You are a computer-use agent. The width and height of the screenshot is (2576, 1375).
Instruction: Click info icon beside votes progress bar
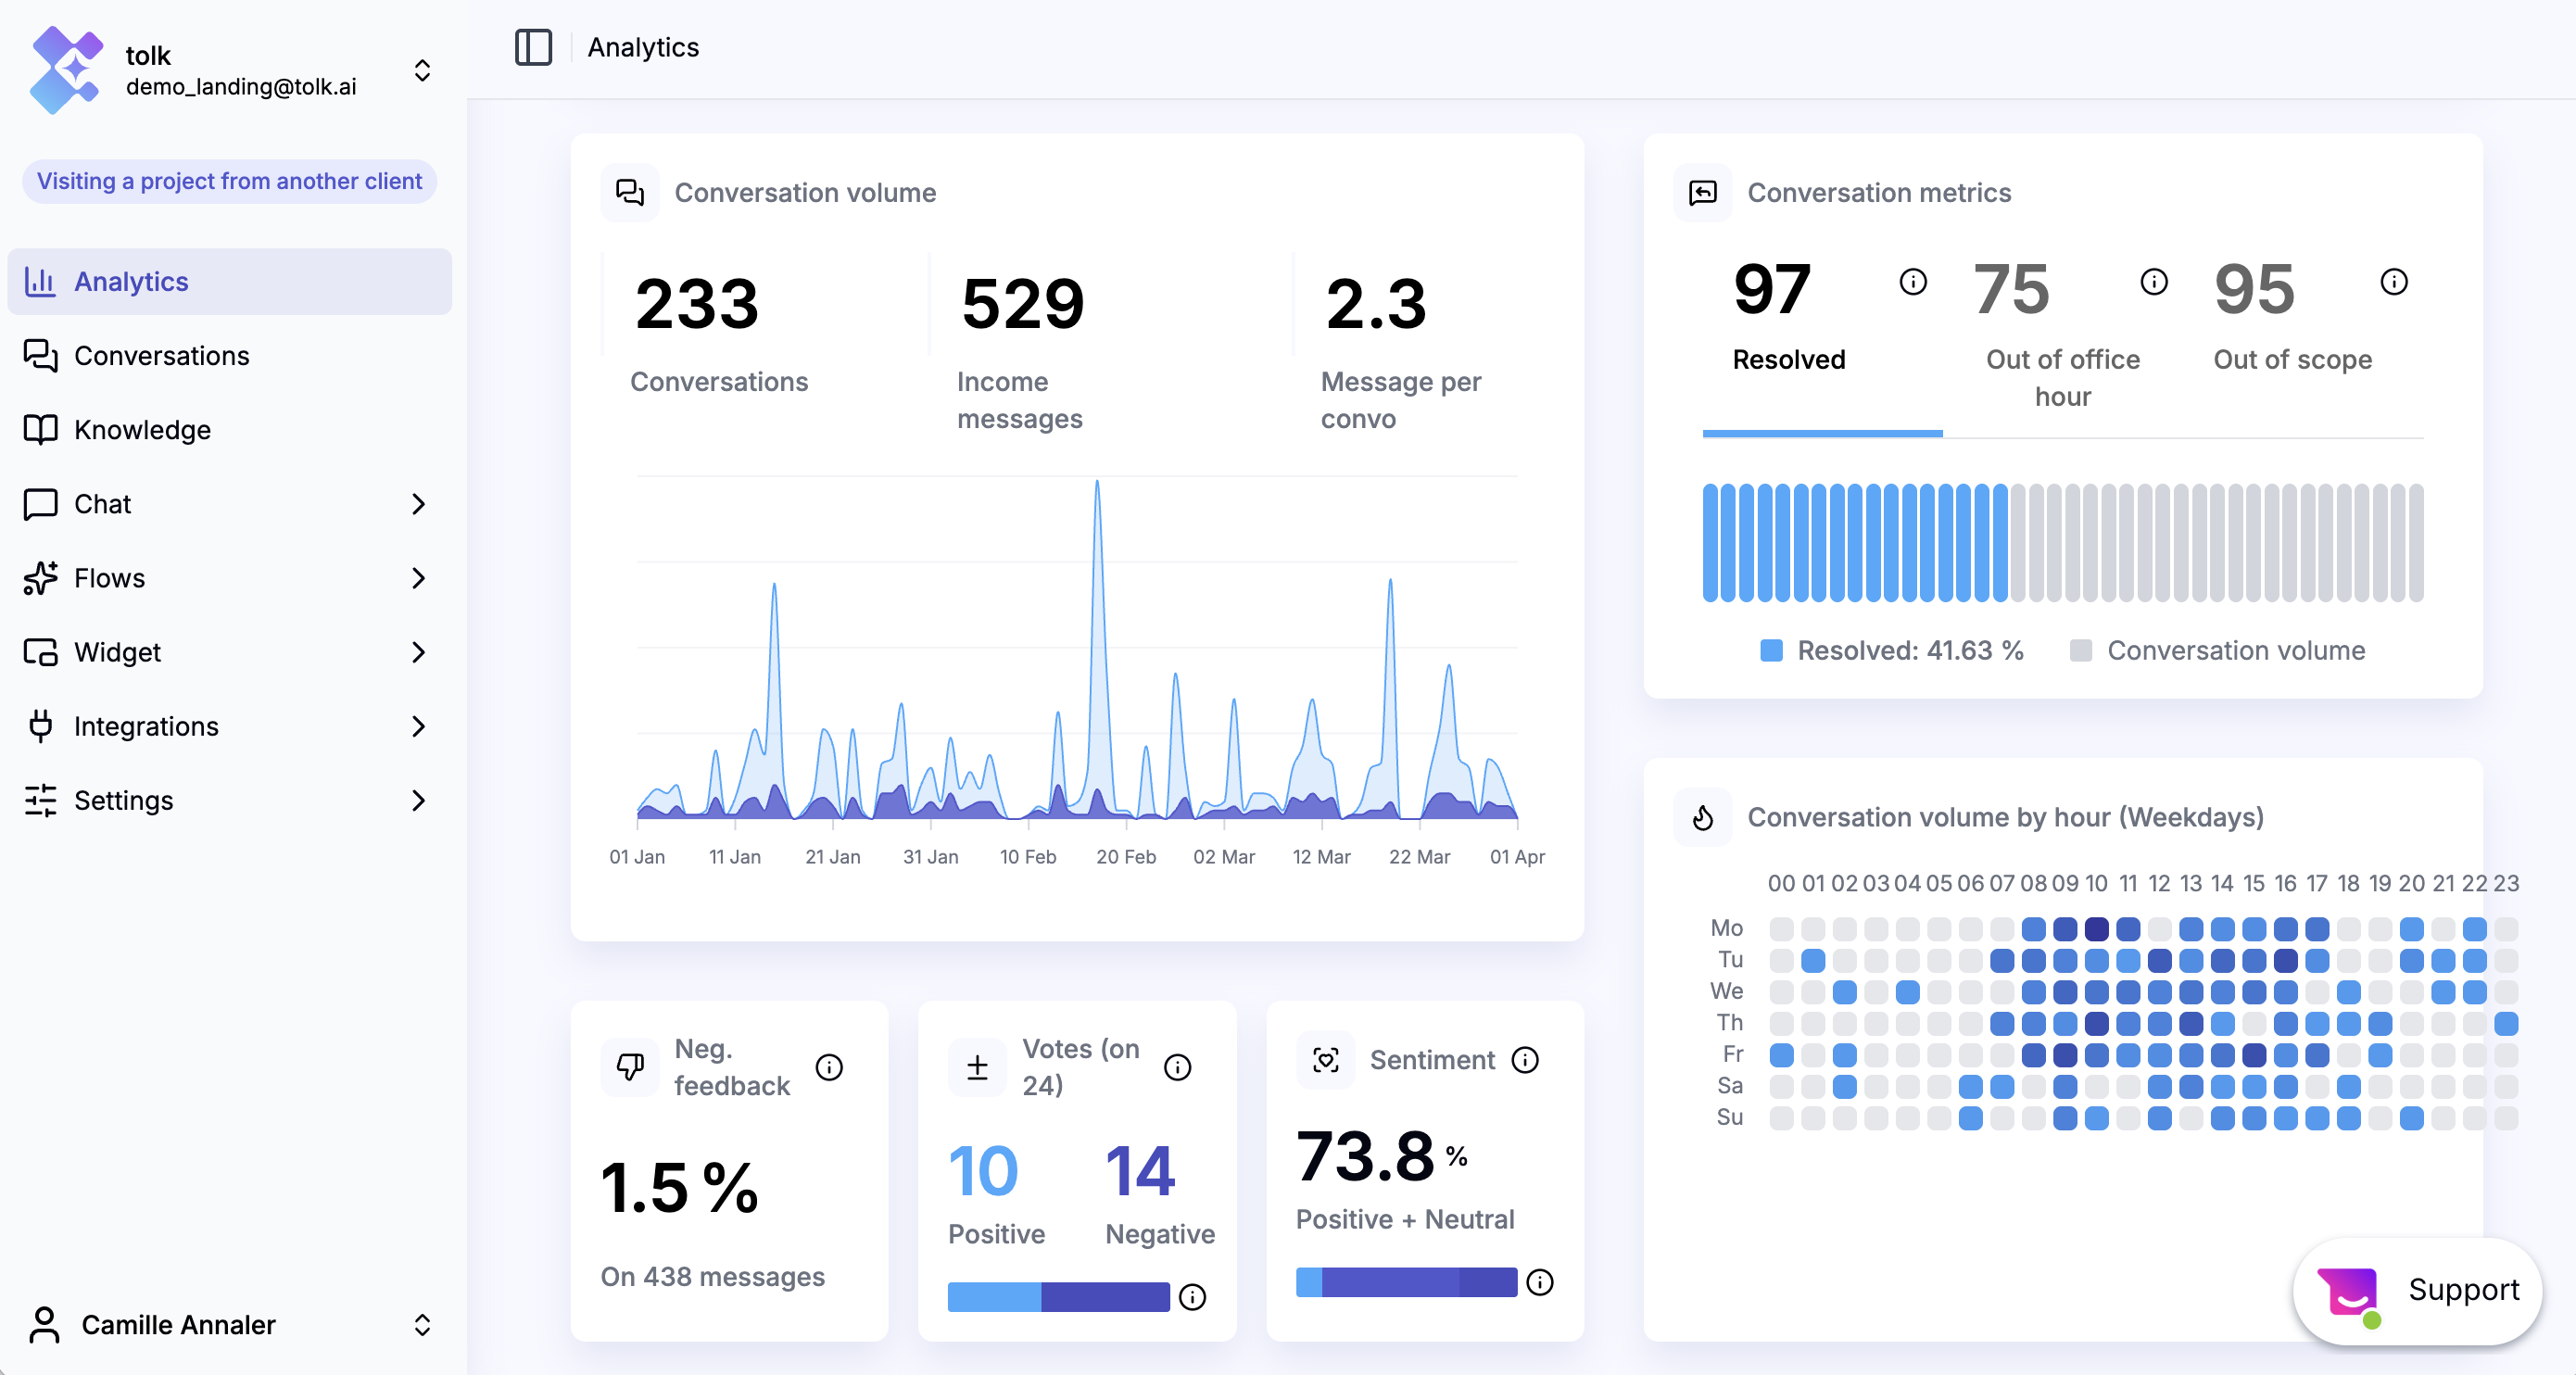[x=1192, y=1297]
